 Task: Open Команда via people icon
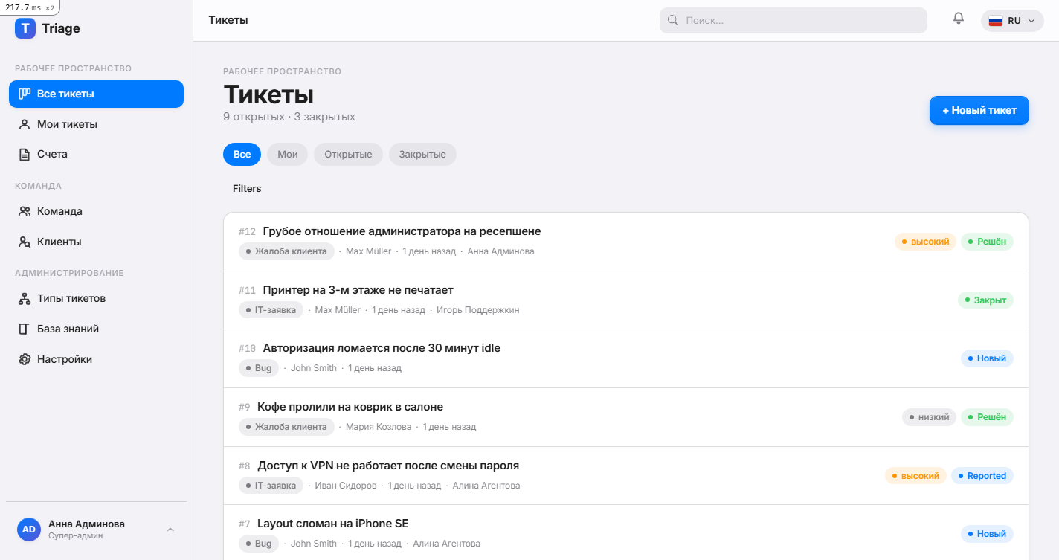[25, 211]
